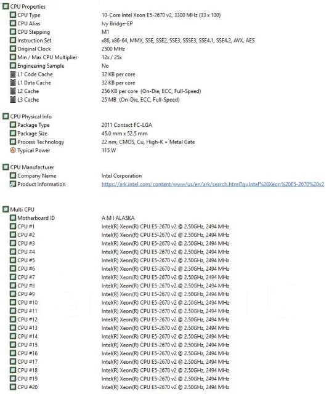Click the Motherboard ID row icon
This screenshot has height=394, width=329.
point(13,218)
